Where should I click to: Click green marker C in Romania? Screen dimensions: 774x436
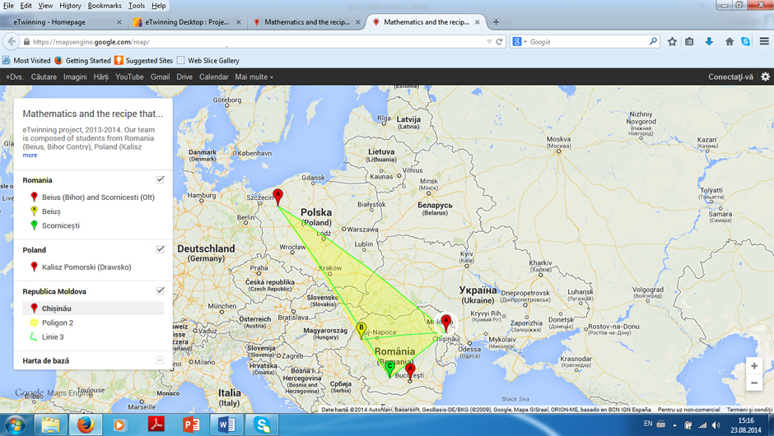pos(389,369)
